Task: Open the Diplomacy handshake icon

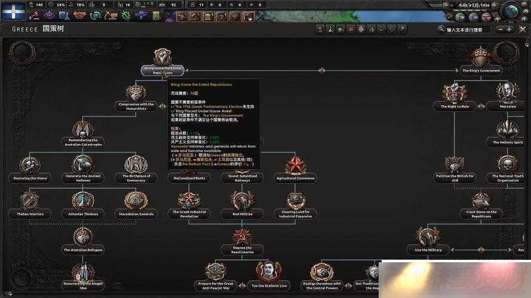Action: (80, 16)
